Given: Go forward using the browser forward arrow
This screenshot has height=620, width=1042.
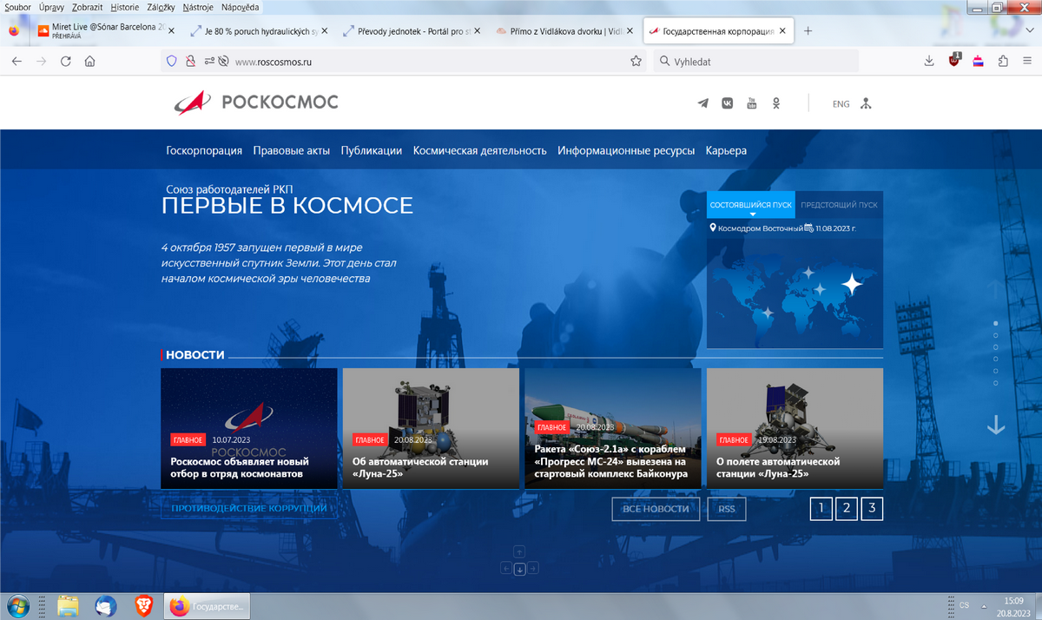Looking at the screenshot, I should [x=41, y=62].
